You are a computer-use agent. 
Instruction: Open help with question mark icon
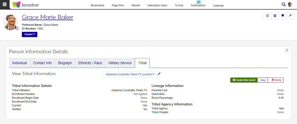click(x=287, y=51)
